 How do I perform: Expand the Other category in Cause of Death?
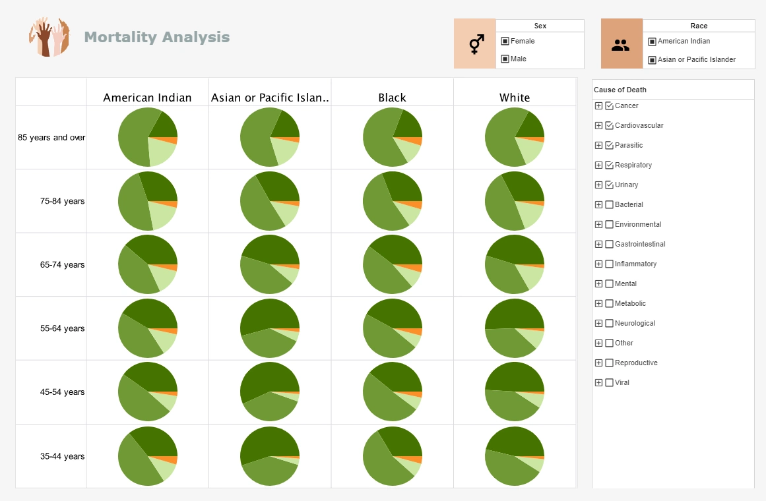pyautogui.click(x=598, y=343)
